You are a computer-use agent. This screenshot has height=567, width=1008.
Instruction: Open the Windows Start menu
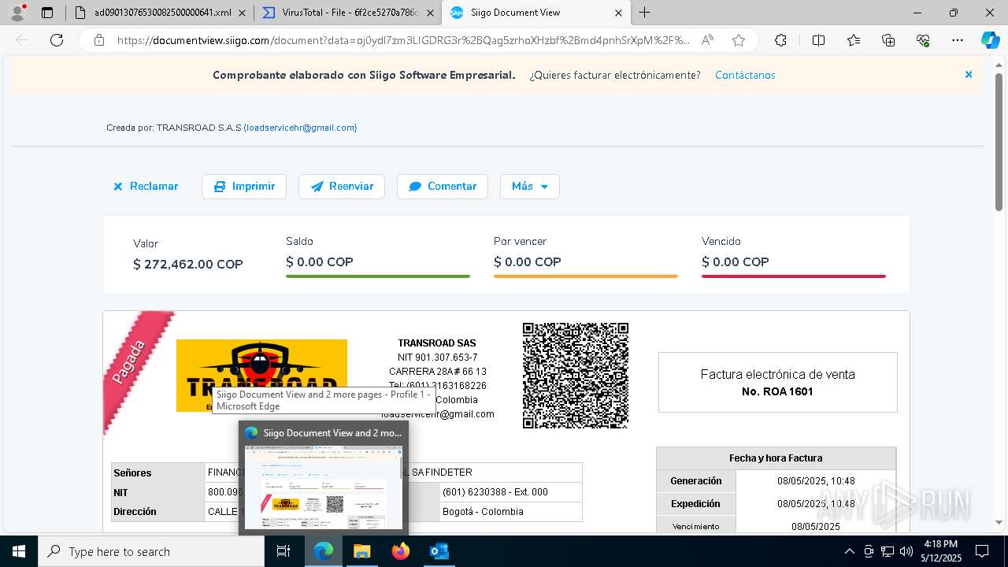(18, 551)
